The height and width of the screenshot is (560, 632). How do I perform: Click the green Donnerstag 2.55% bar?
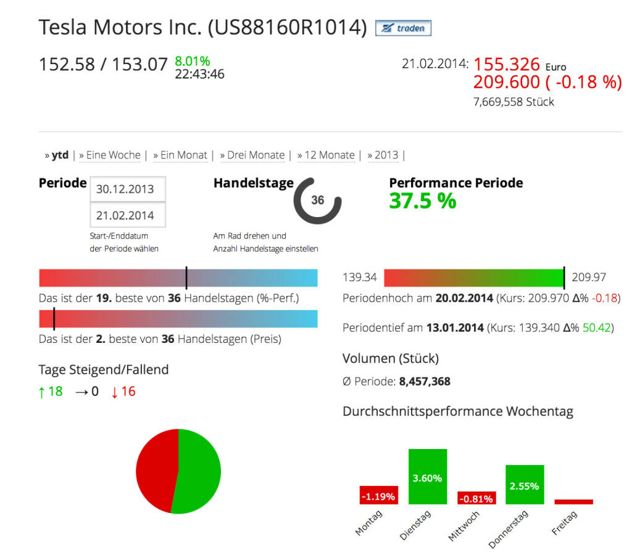525,485
